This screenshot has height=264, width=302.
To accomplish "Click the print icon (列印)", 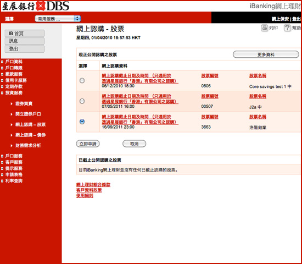I will click(x=265, y=28).
